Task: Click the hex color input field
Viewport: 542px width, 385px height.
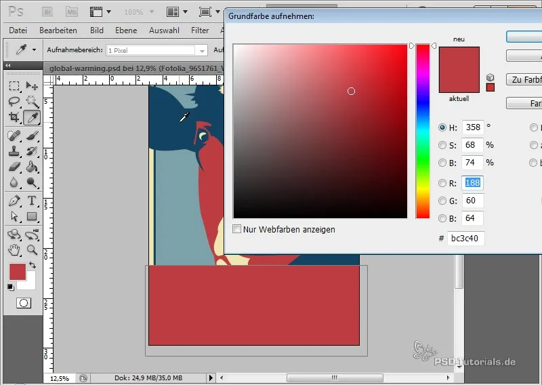Action: tap(465, 239)
